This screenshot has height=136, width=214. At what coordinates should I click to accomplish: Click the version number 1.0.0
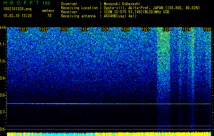(46, 3)
